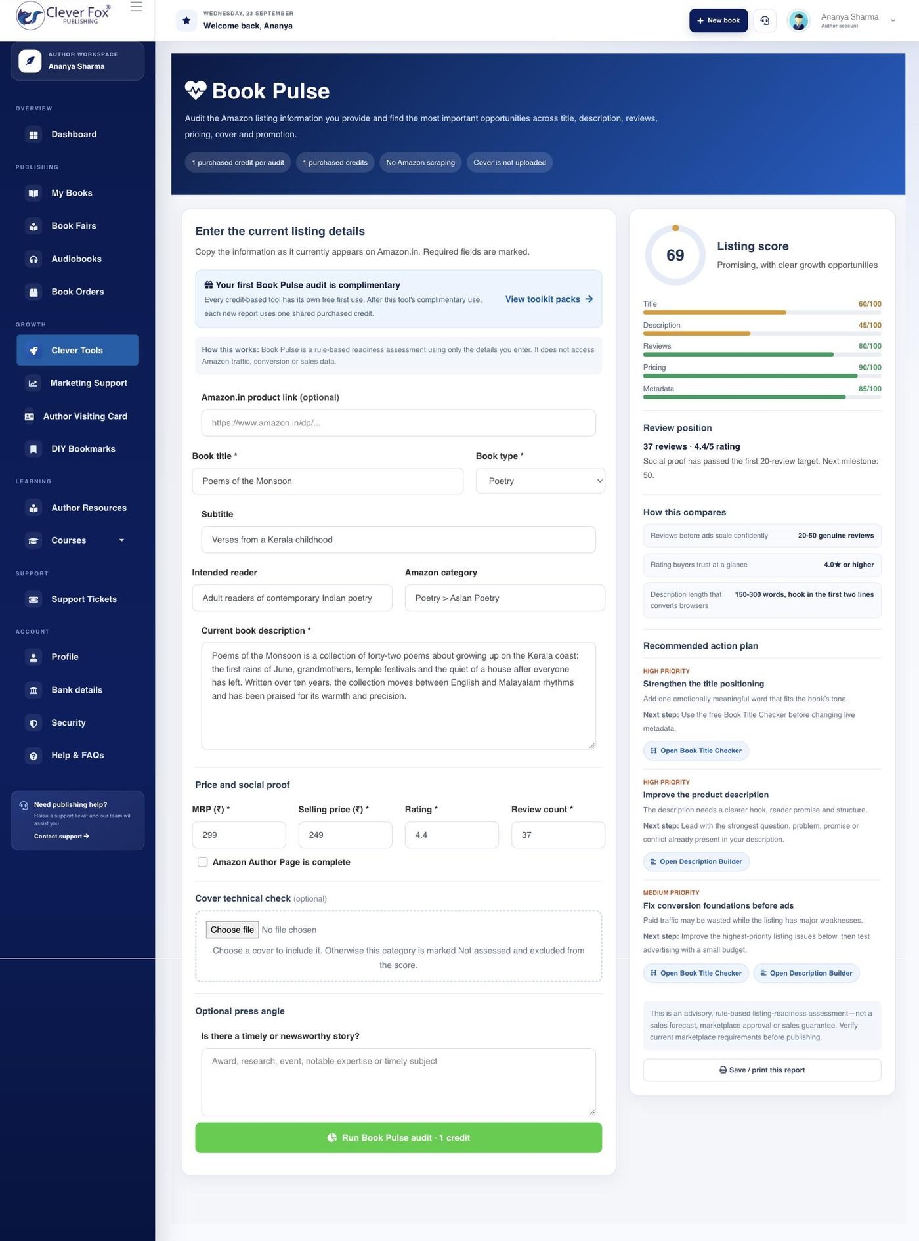
Task: Click the Security shield icon
Action: coord(33,723)
